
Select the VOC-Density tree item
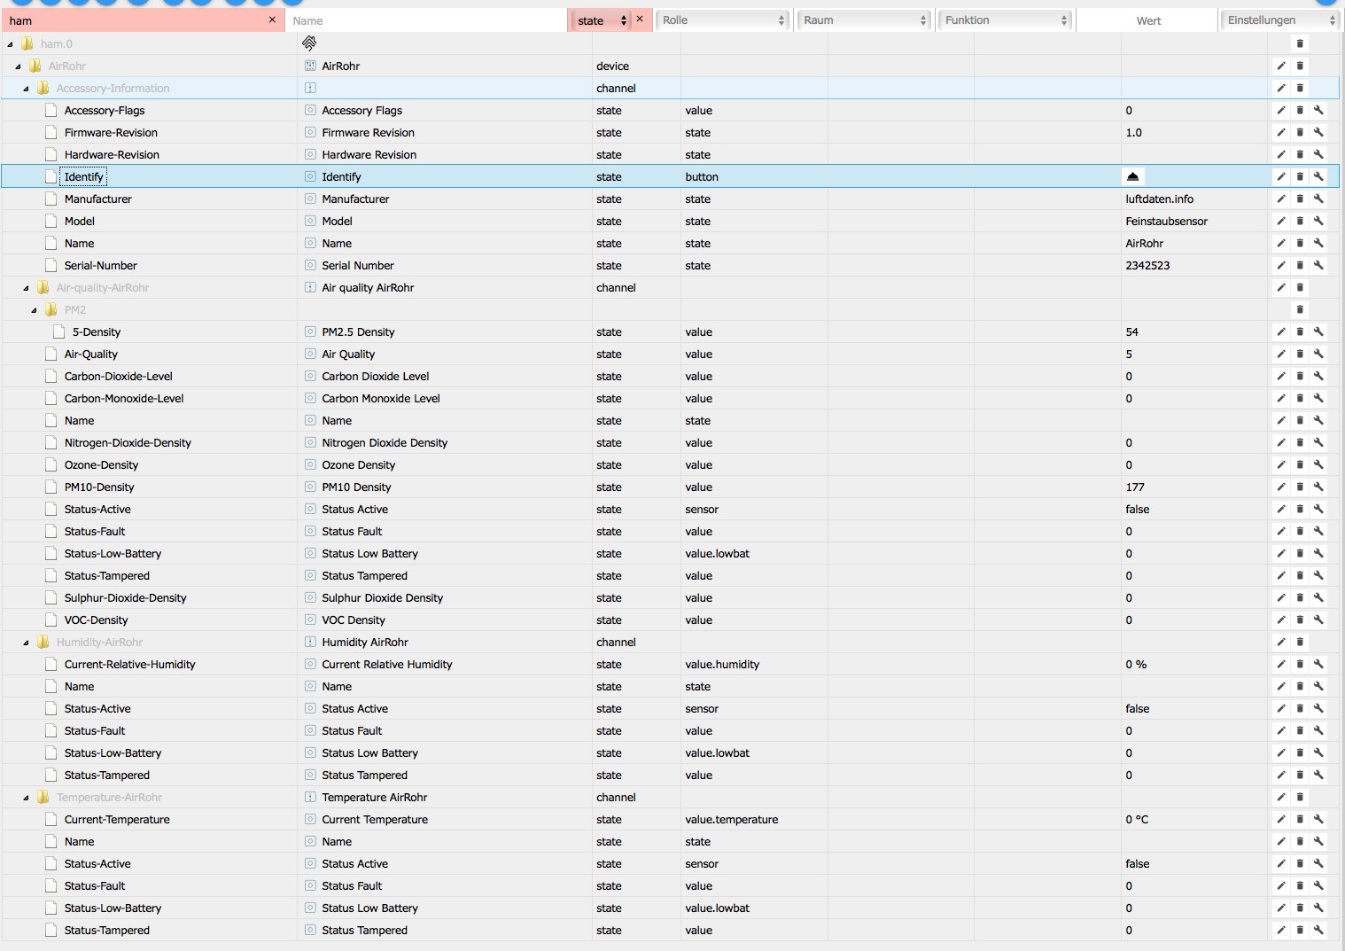click(96, 620)
